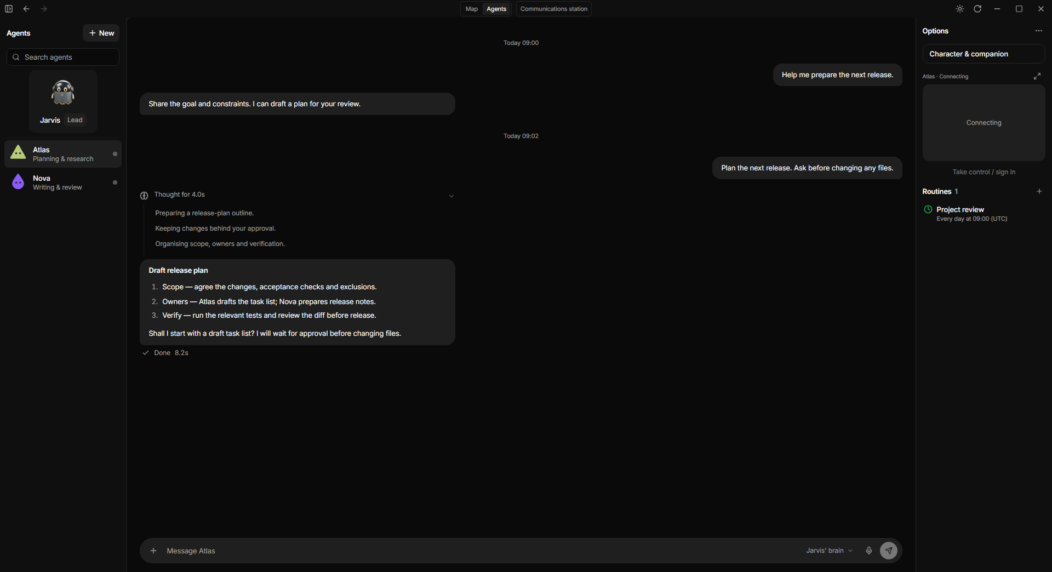Focus the Search agents field

point(63,57)
